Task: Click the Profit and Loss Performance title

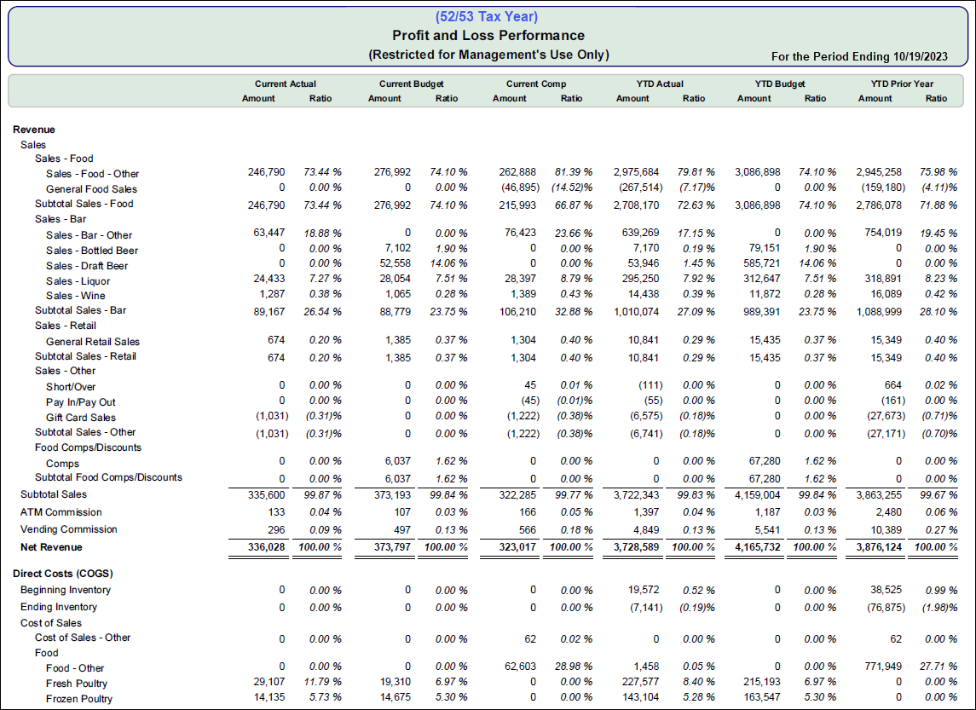Action: pos(488,35)
